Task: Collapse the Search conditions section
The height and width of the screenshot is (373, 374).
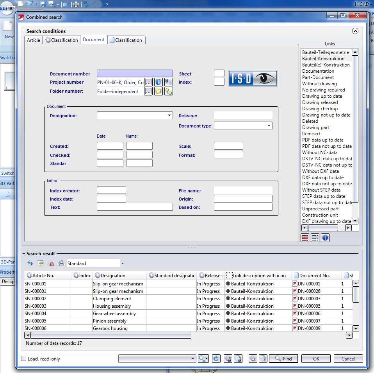Action: [355, 31]
